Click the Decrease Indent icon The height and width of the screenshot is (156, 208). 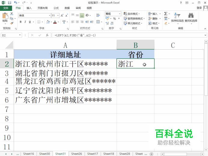[87, 22]
